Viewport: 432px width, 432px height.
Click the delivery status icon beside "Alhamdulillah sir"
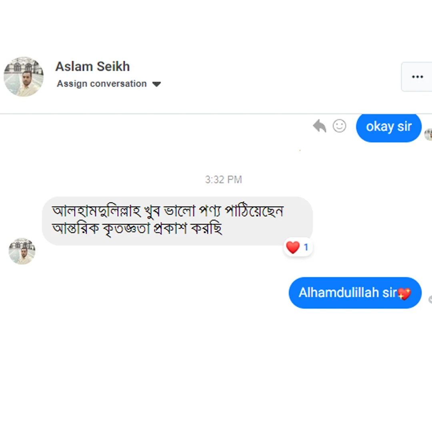[430, 299]
